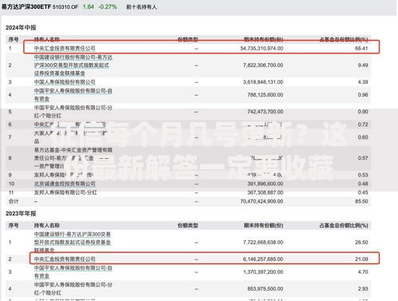This screenshot has width=398, height=301.
Task: Select share amount 6,146,257,685.00
Action: [263, 259]
